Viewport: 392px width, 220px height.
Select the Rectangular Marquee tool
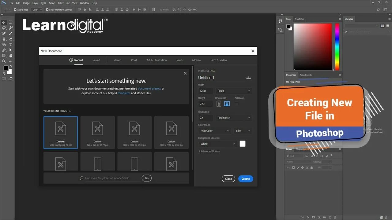point(11,22)
